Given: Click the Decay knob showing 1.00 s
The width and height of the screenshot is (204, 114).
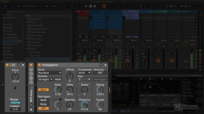Looking at the screenshot, I should [x=100, y=89].
